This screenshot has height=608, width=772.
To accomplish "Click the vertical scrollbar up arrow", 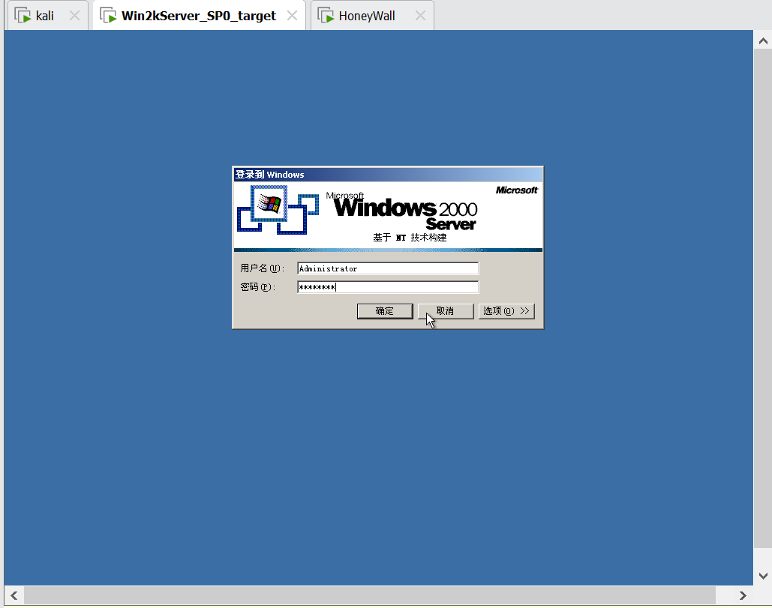I will [763, 40].
